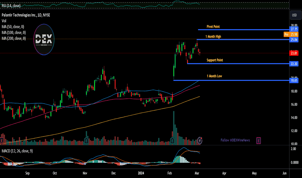Select the blue Support Point horizontal line
The height and width of the screenshot is (178, 302).
coord(238,63)
